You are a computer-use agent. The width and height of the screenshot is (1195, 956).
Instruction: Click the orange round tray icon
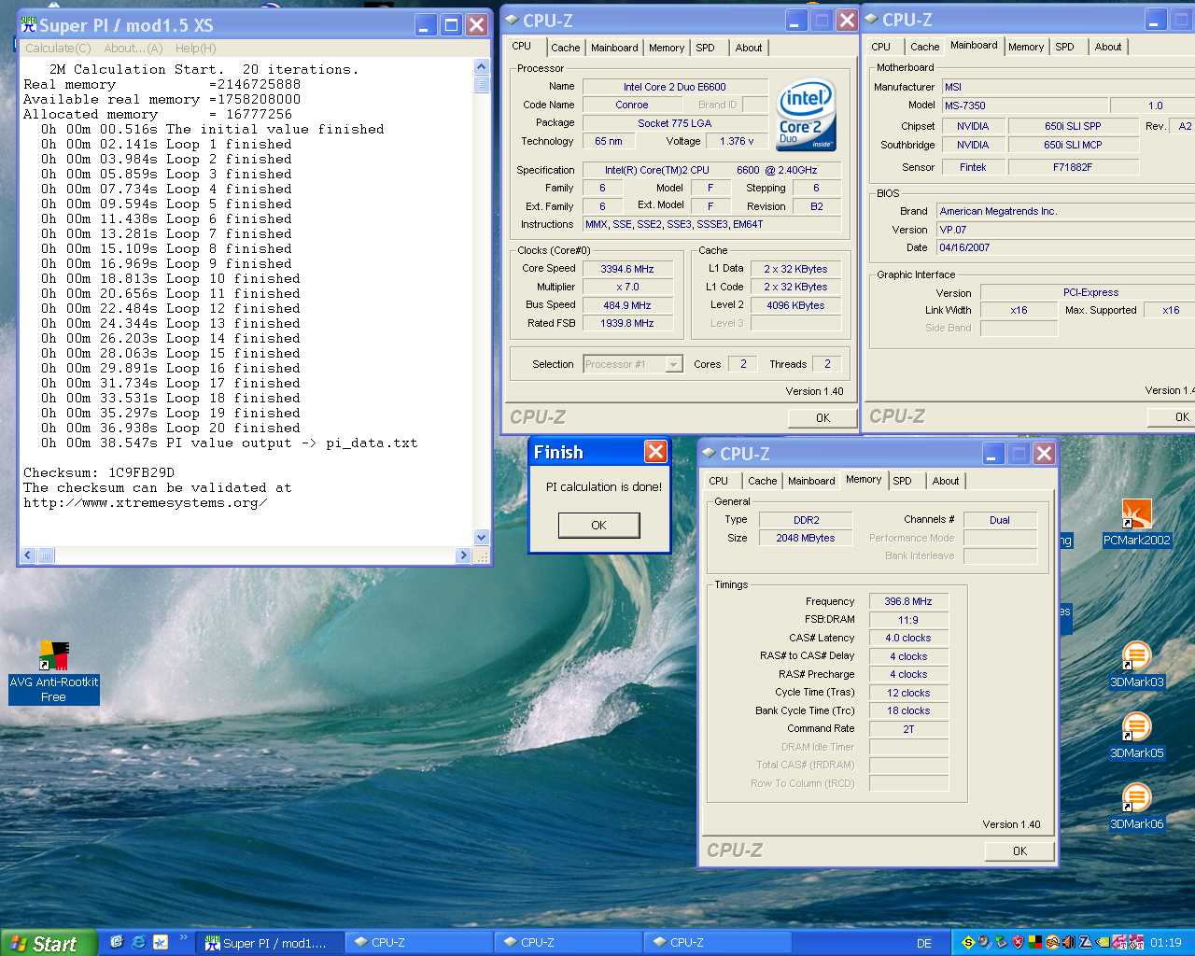click(1052, 942)
